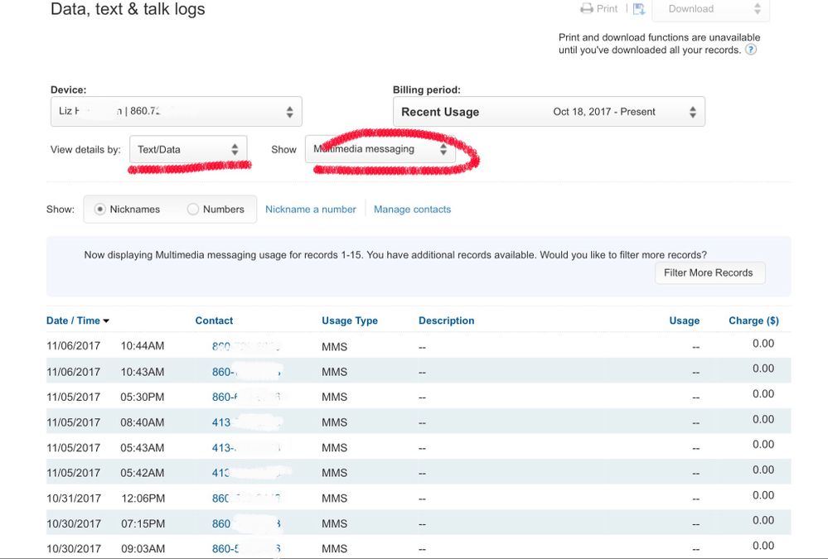828x559 pixels.
Task: Click the download file icon beside Download dropdown
Action: [639, 9]
